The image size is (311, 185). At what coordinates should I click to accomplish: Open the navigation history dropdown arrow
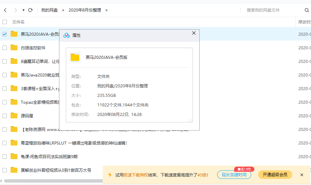(24, 10)
